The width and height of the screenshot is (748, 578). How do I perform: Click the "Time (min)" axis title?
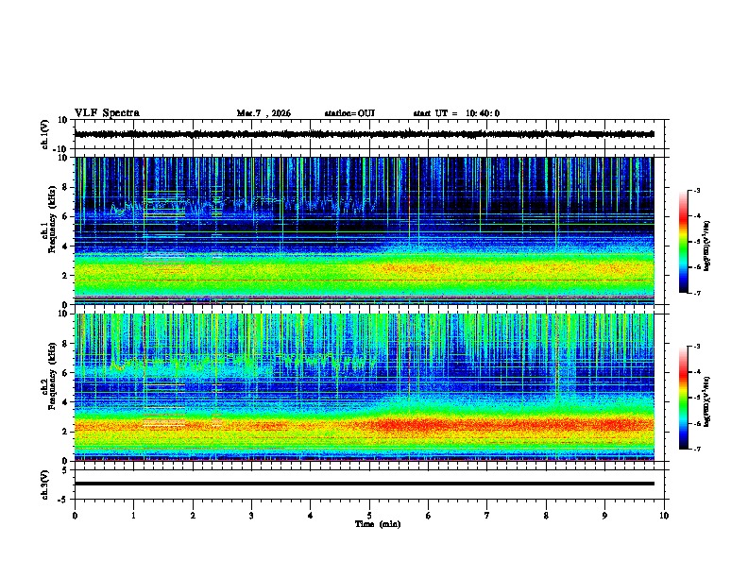coord(378,524)
